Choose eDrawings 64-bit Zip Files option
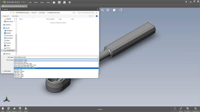 click(56, 63)
